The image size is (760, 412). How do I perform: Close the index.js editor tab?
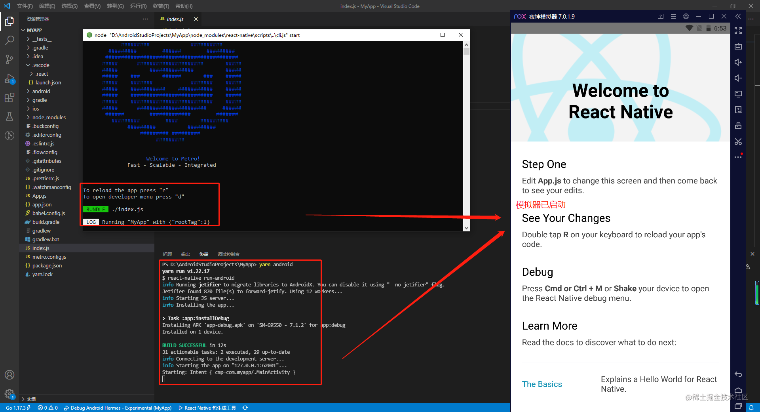tap(196, 19)
